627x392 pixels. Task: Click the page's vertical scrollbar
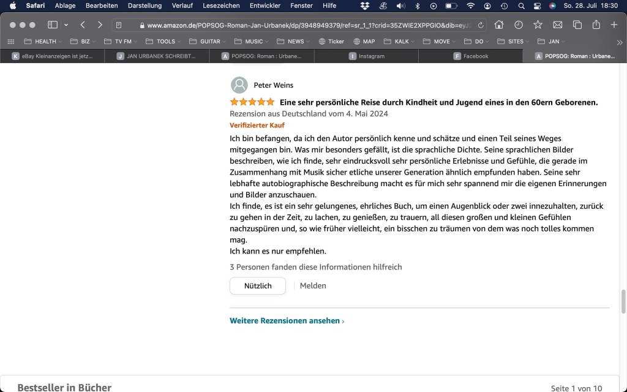click(623, 300)
